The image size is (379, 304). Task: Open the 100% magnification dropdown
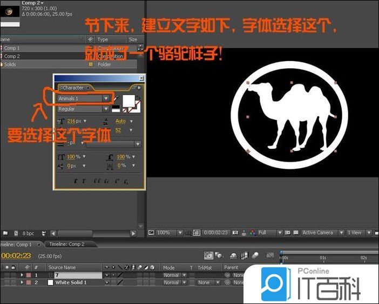pos(170,233)
